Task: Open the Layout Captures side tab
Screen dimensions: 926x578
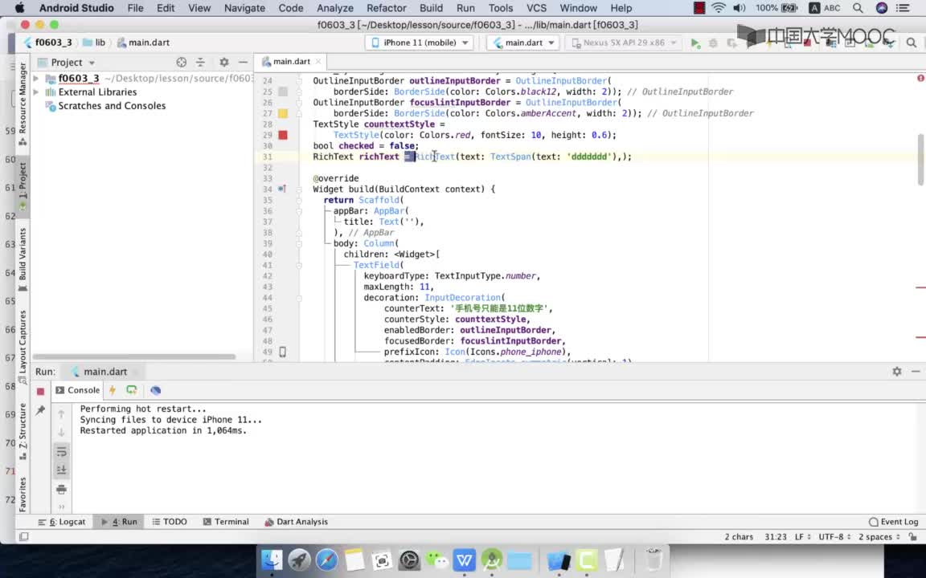Action: pos(23,346)
